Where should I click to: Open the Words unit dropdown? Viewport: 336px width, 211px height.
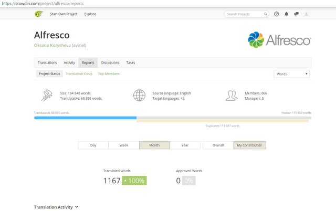tap(291, 74)
